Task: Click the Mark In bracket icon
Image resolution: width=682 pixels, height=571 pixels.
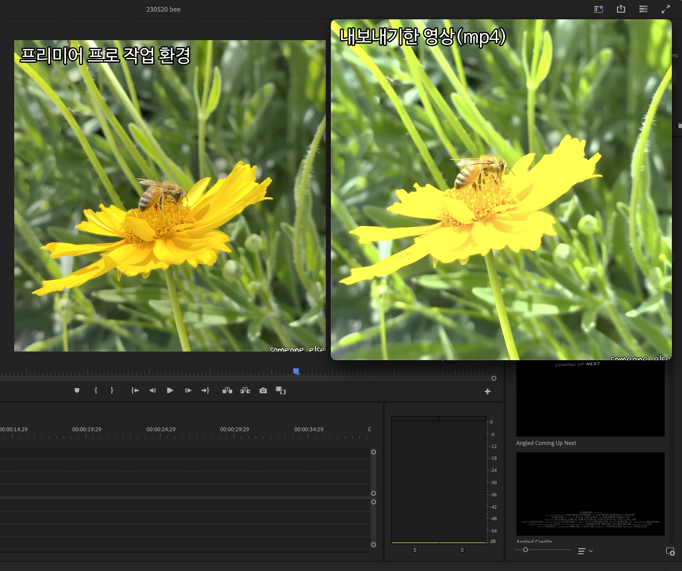Action: 96,390
